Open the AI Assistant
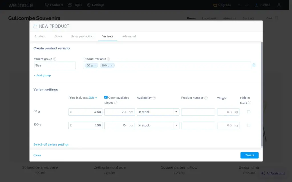The width and height of the screenshot is (292, 182). (273, 173)
